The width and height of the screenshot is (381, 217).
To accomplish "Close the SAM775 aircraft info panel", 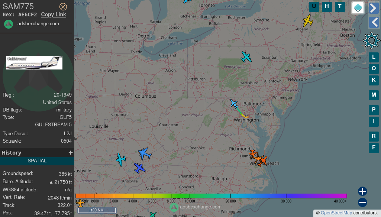I will click(x=63, y=7).
